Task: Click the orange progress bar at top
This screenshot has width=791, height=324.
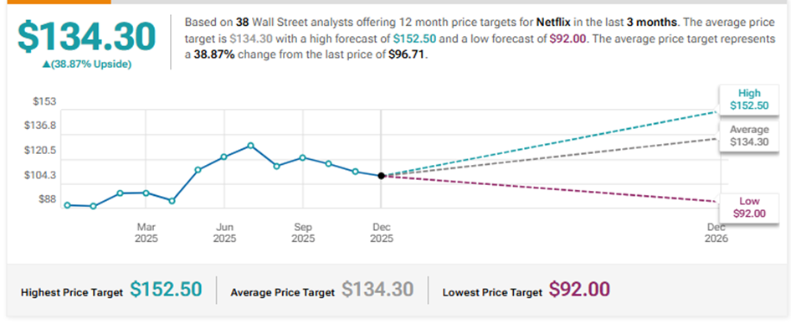Action: (x=55, y=2)
